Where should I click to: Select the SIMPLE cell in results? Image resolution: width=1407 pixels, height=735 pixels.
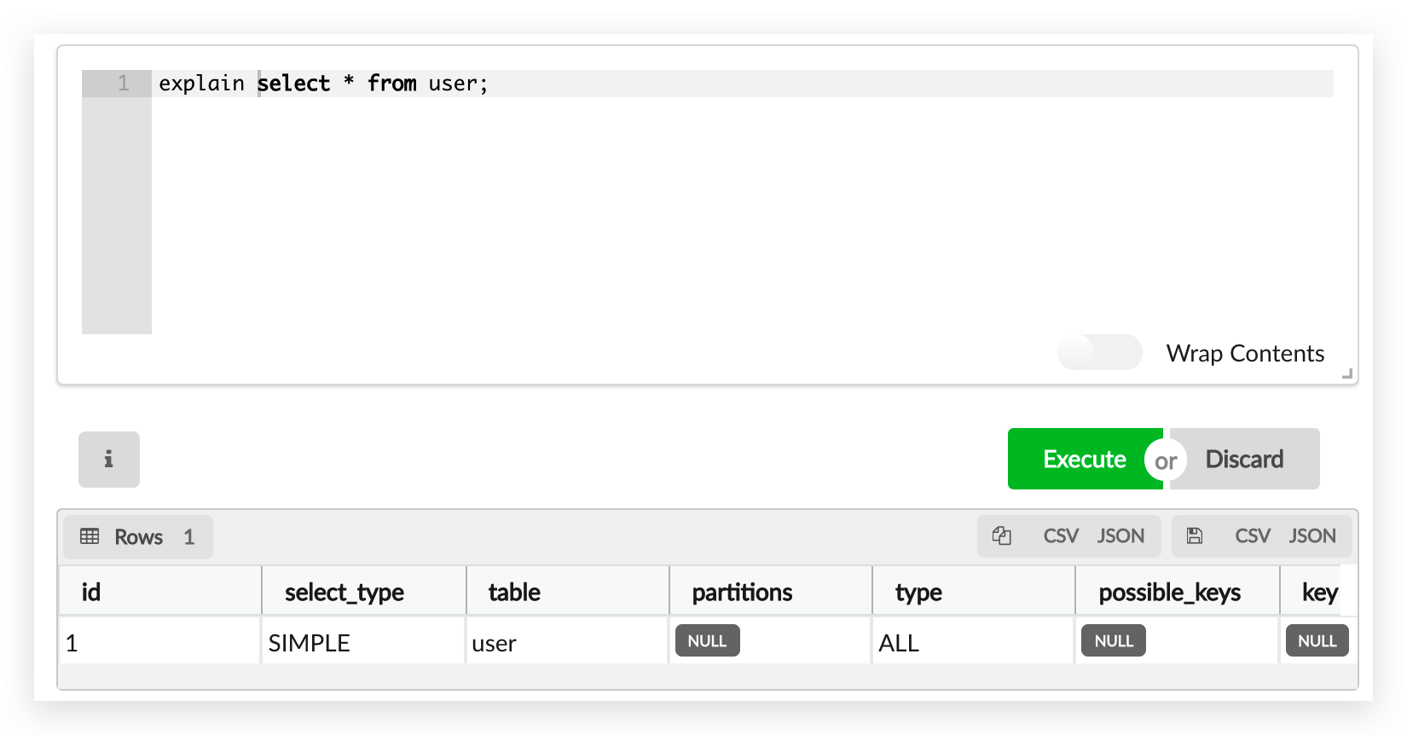tap(310, 643)
